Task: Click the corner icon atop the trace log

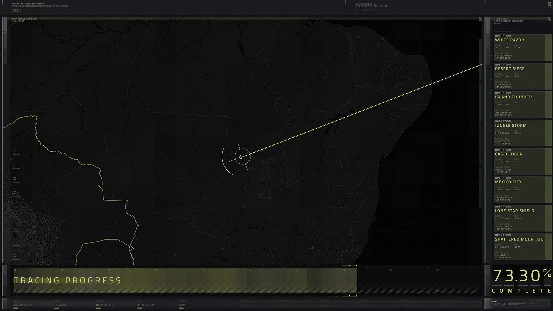Action: click(x=550, y=19)
